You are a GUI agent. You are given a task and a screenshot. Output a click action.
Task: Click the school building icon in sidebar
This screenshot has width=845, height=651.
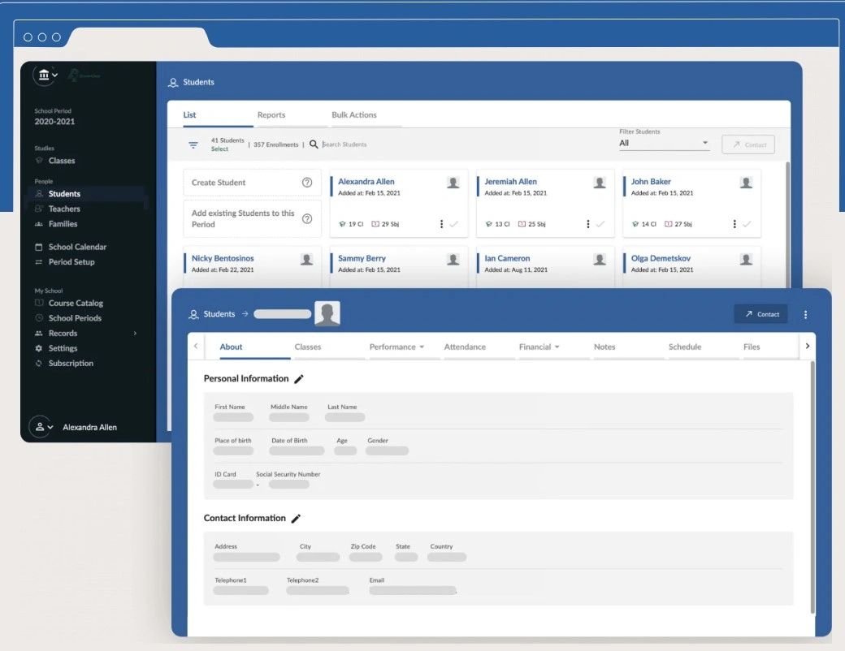click(x=44, y=75)
